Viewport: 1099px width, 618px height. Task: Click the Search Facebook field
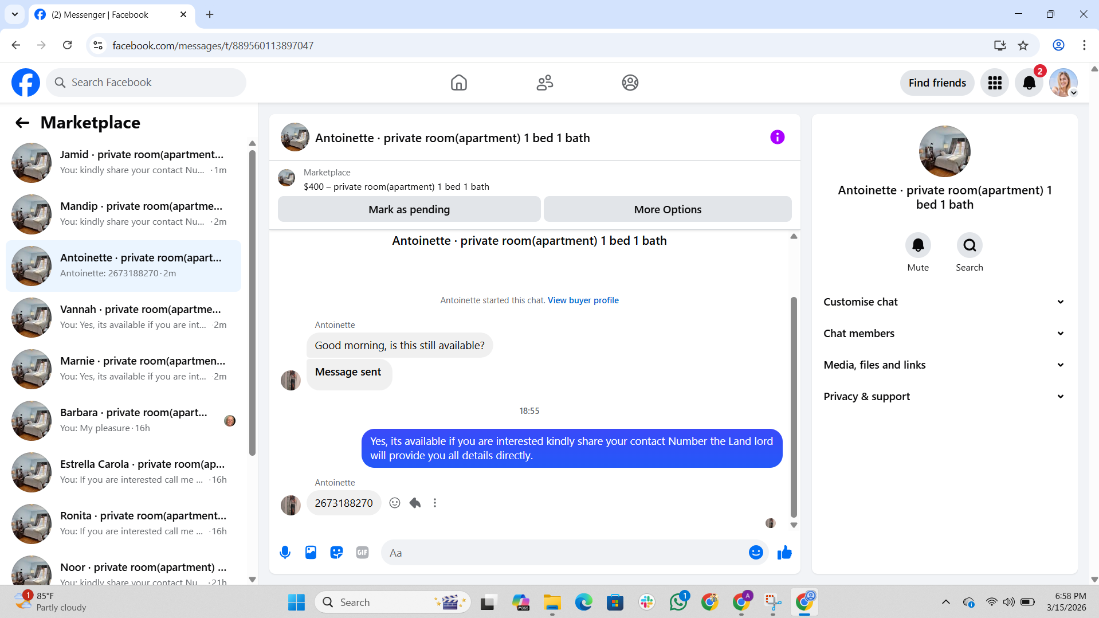(146, 83)
